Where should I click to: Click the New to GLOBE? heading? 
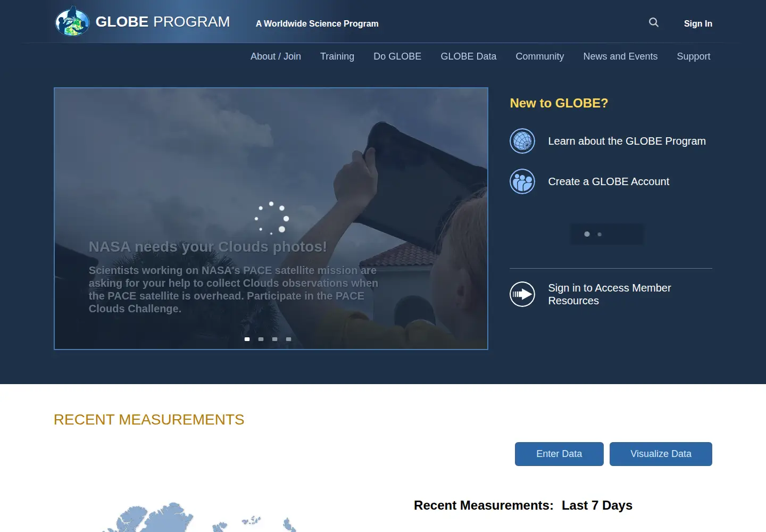coord(559,103)
